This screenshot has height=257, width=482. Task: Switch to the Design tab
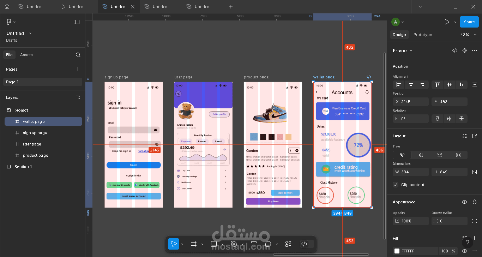(x=399, y=35)
